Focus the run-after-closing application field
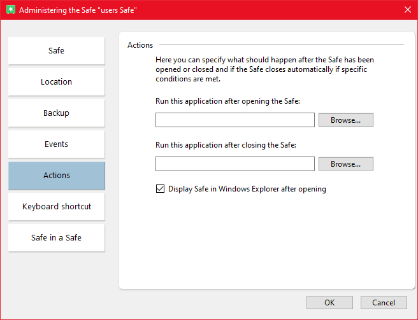The image size is (418, 320). click(234, 164)
